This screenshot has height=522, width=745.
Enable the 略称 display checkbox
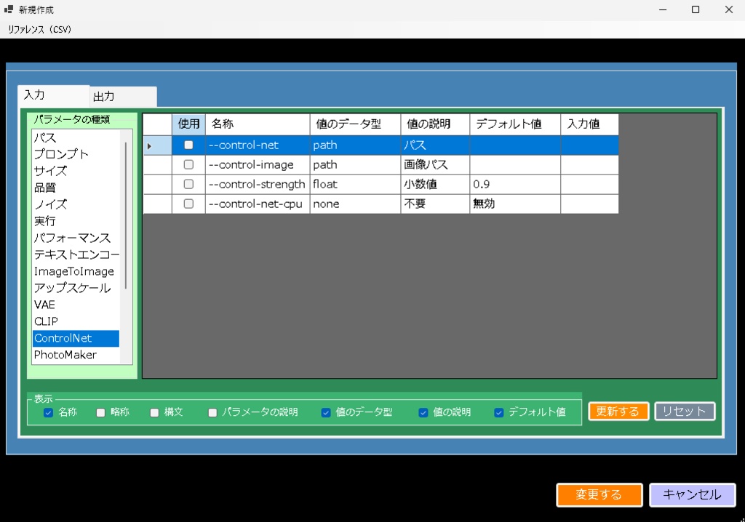pyautogui.click(x=99, y=412)
